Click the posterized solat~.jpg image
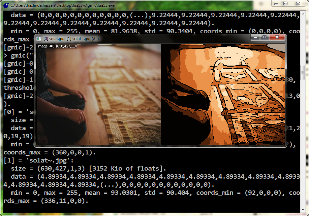This screenshot has height=216, width=309. pos(223,95)
